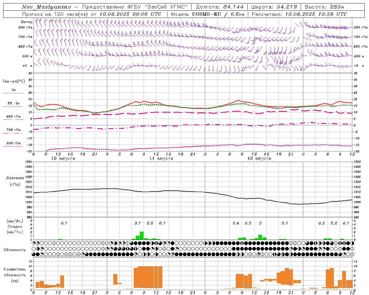The width and height of the screenshot is (369, 295).
Task: Click the Тем-ра(°C) panel label
Action: 14,82
